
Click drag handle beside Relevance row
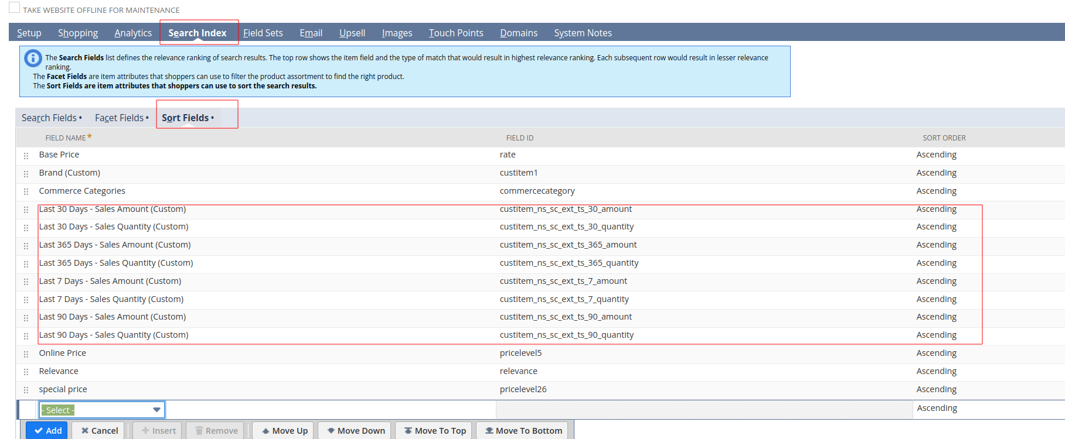pyautogui.click(x=26, y=372)
